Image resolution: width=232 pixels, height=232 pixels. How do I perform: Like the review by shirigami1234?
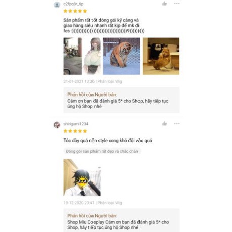(164, 124)
